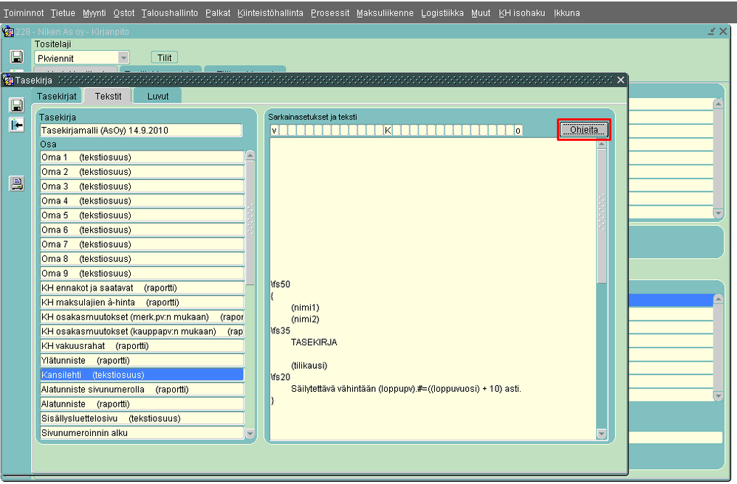Switch to the Tasekirjat tab
Viewport: 737px width, 484px height.
point(56,96)
